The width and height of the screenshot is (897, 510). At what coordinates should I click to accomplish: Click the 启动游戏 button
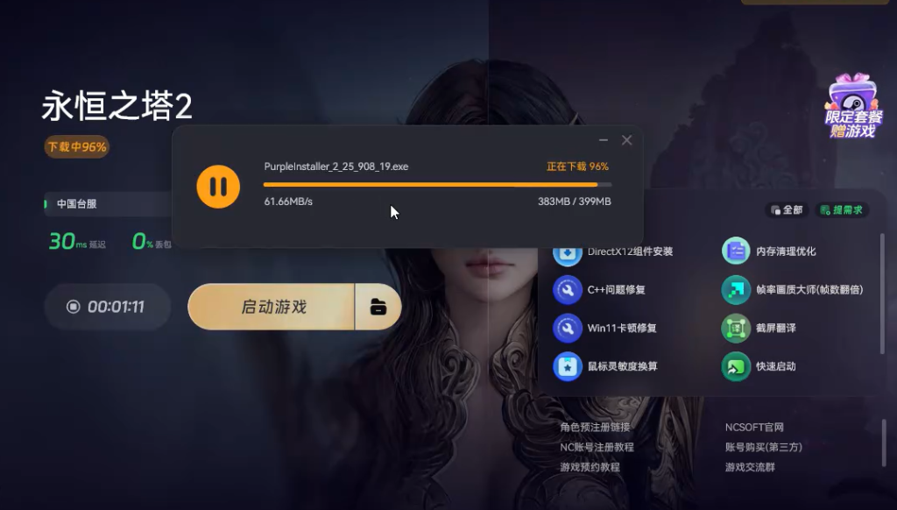tap(272, 307)
